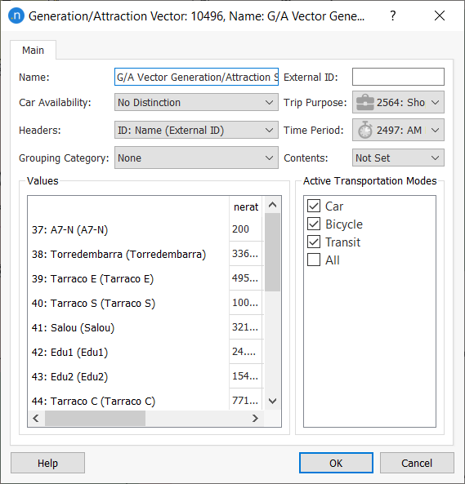Click the briefcase Trip Purpose icon

[365, 103]
